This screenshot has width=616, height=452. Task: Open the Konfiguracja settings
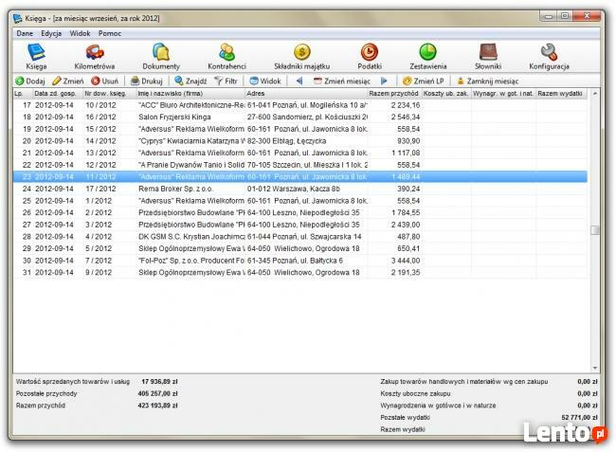pos(549,56)
